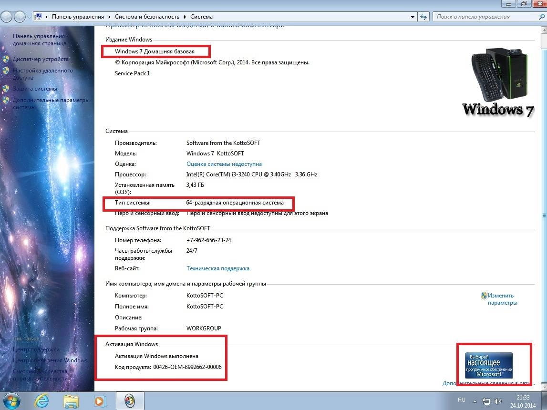Click shield icon beside Защита системы
The width and height of the screenshot is (547, 410).
[x=6, y=89]
